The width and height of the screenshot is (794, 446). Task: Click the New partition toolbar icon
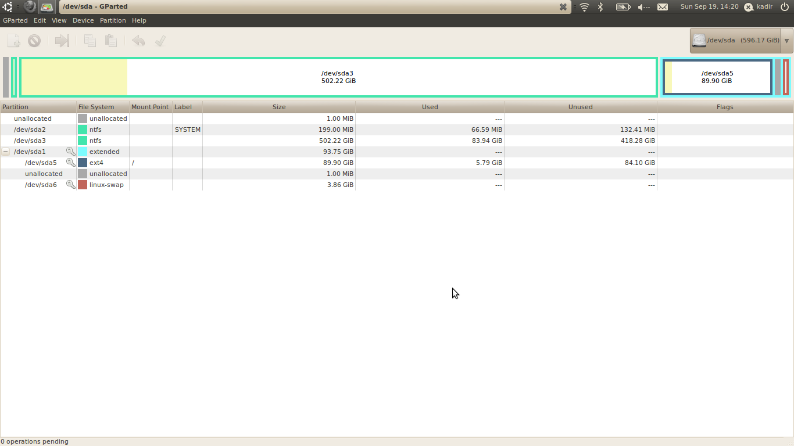coord(13,41)
